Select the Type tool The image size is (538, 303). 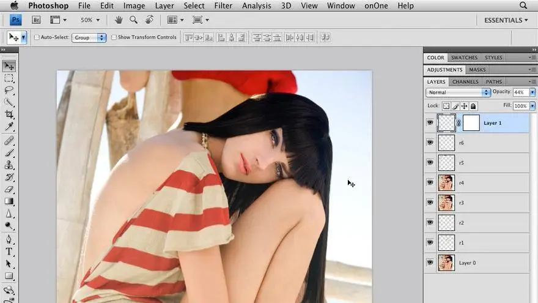coord(9,251)
